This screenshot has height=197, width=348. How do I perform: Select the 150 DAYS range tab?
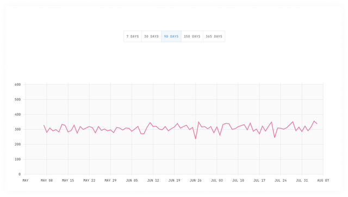pos(192,36)
